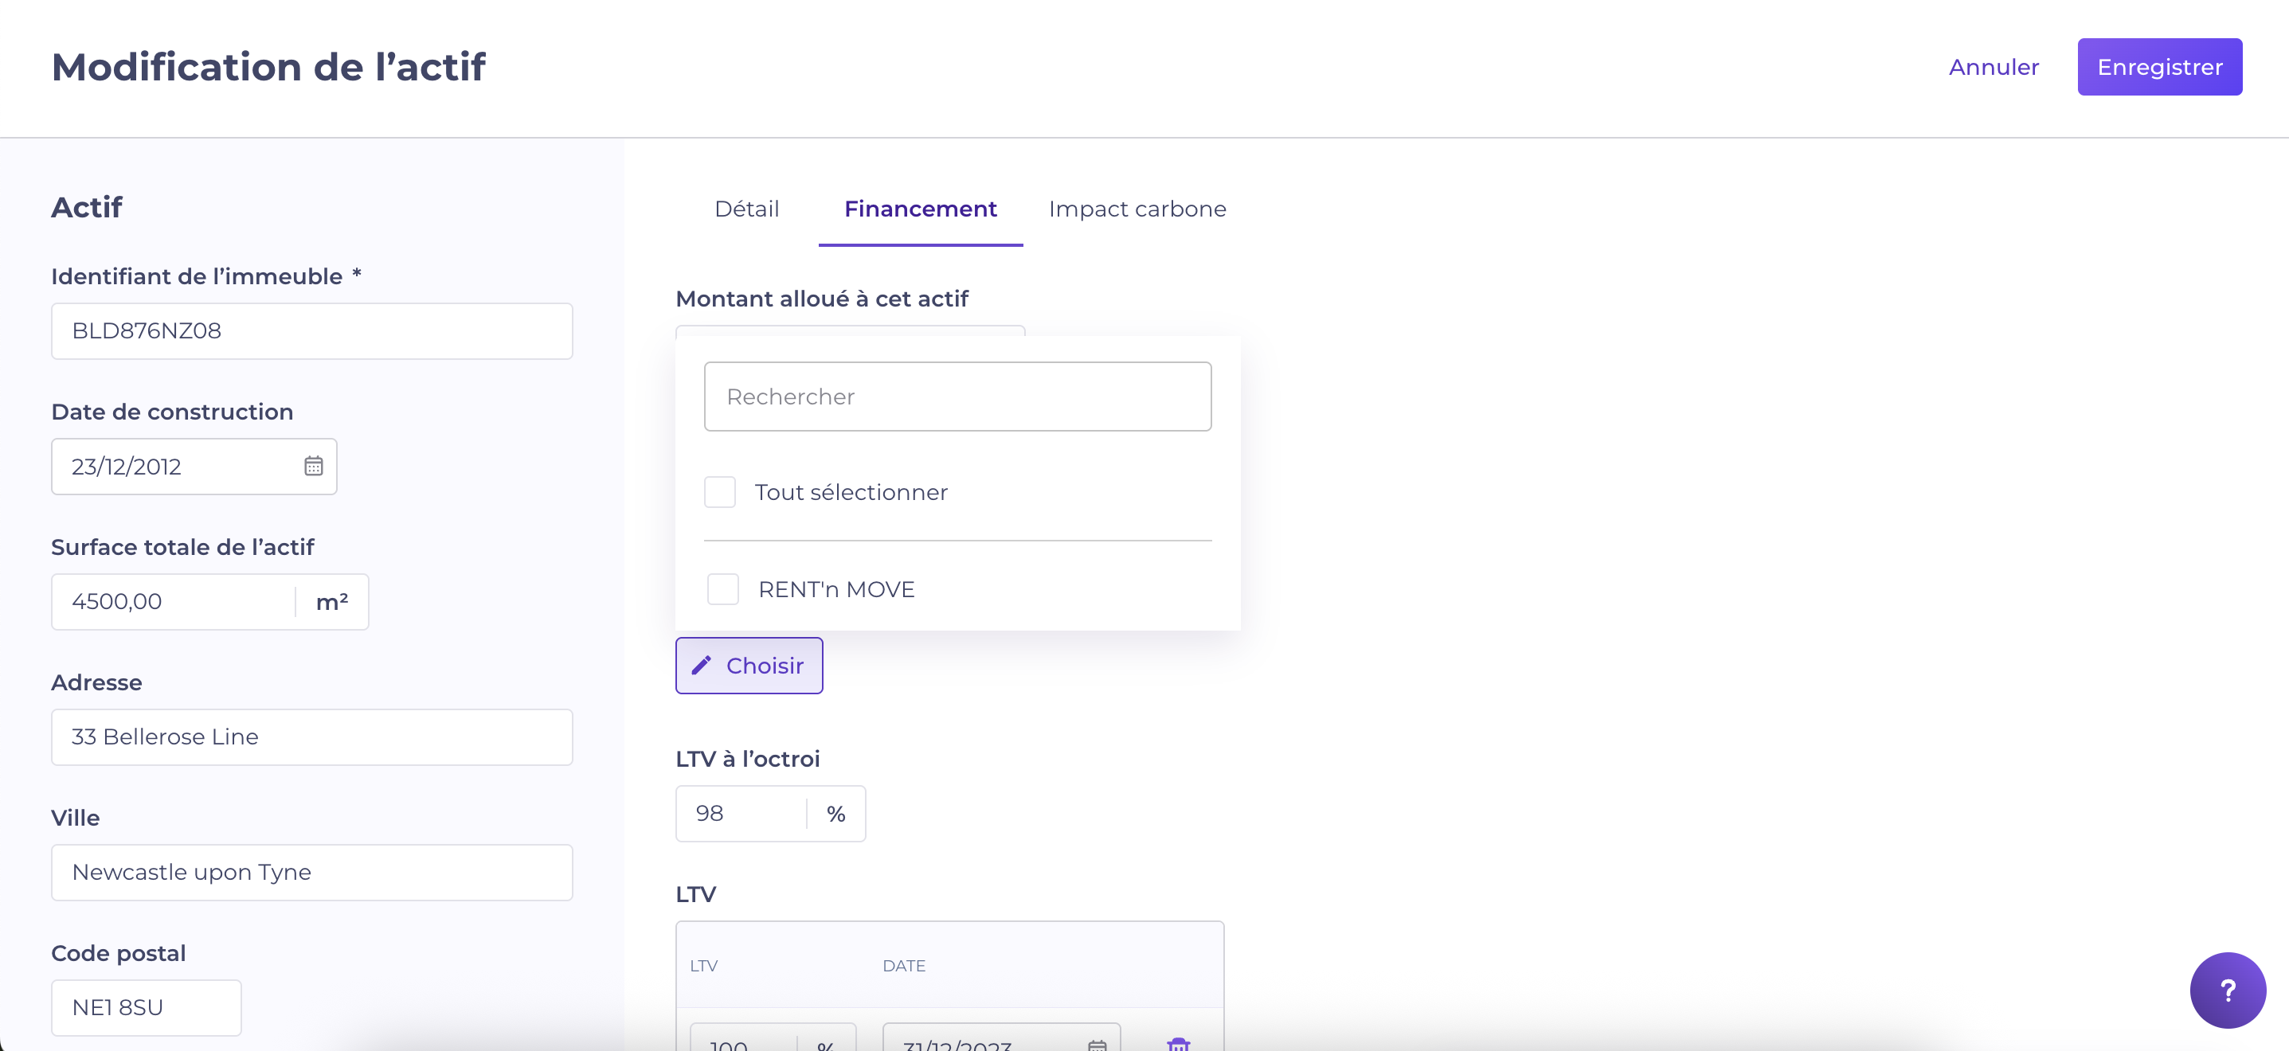Screen dimensions: 2289x1051
Task: Click the Rechercher search field
Action: coord(957,397)
